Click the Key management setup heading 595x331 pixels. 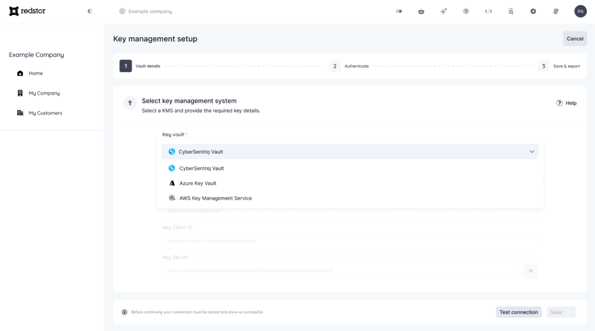point(155,39)
